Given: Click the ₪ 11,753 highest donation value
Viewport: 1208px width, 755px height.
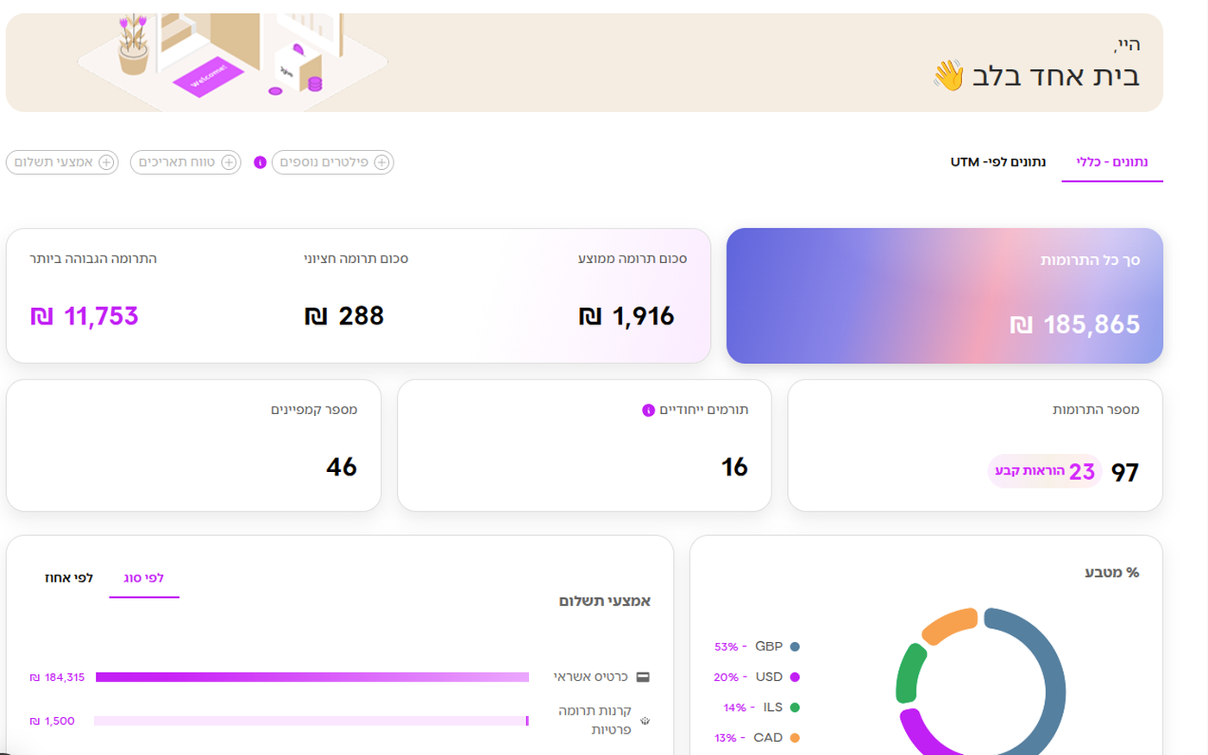Looking at the screenshot, I should click(85, 317).
